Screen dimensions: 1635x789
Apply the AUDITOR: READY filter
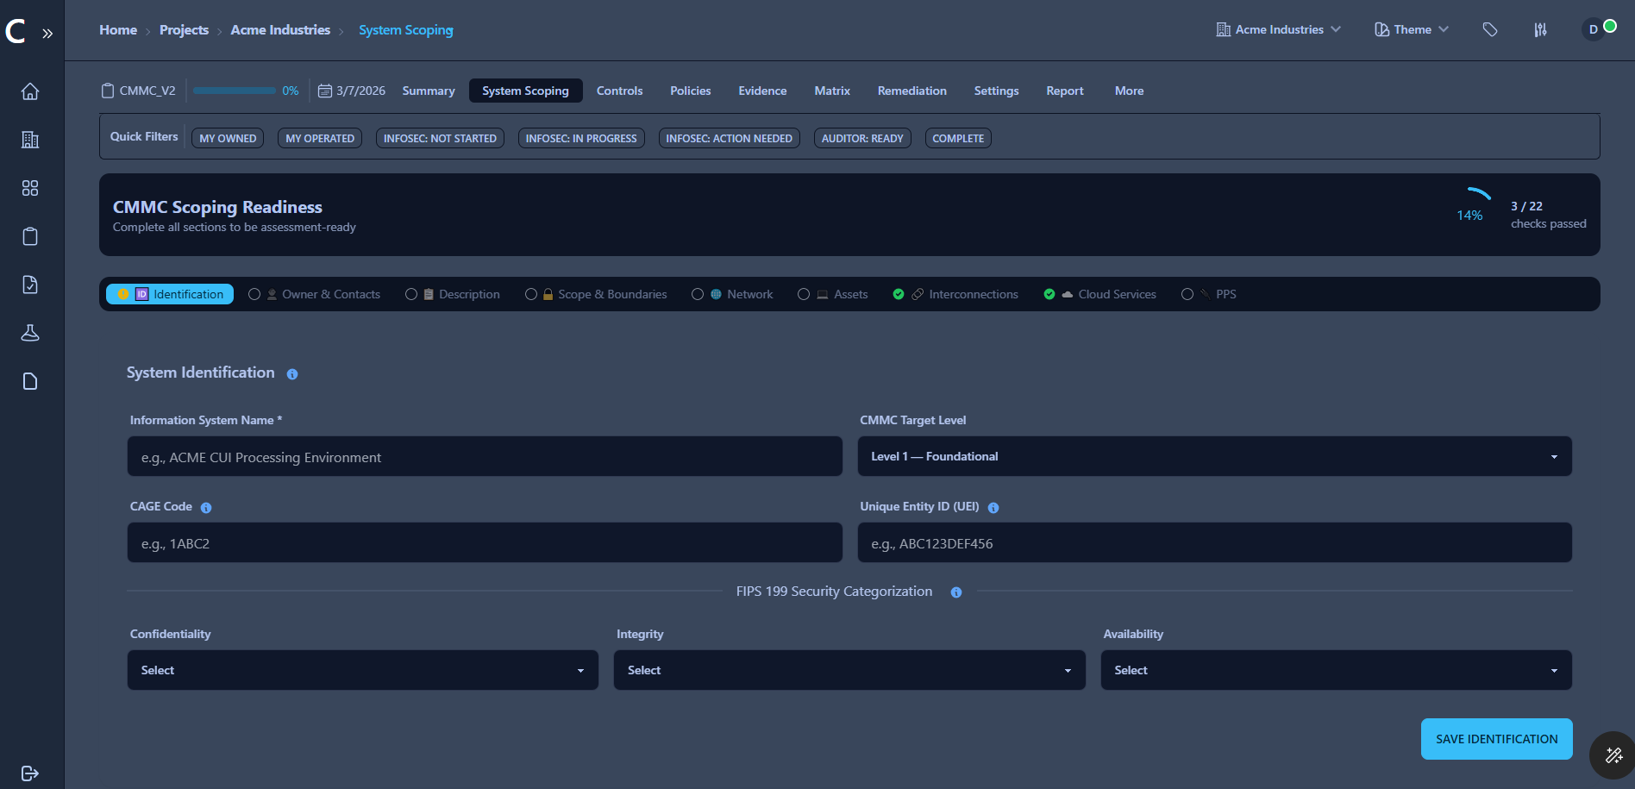[x=862, y=138]
